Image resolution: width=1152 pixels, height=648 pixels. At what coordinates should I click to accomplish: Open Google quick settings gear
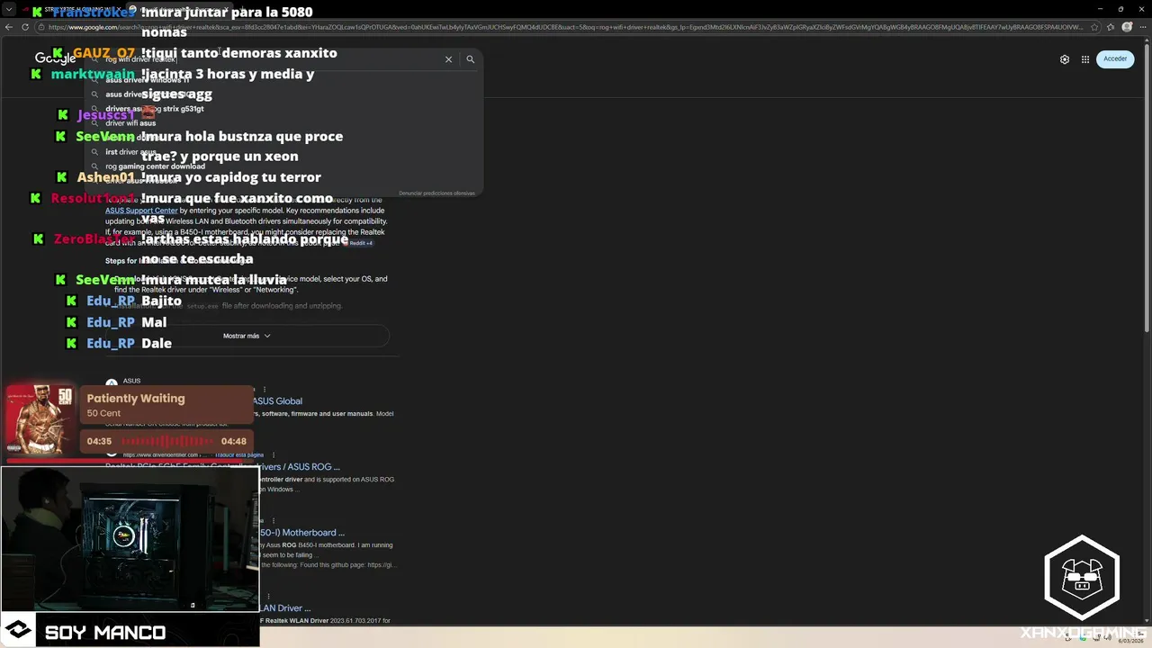click(1065, 59)
